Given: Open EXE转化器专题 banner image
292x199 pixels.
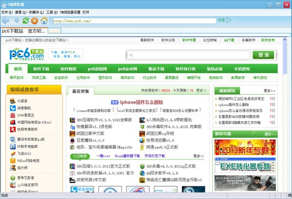Looking at the screenshot, I should tap(245, 165).
